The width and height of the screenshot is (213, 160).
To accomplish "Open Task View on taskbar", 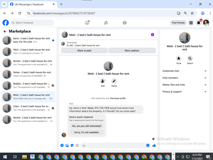I will click(15, 157).
